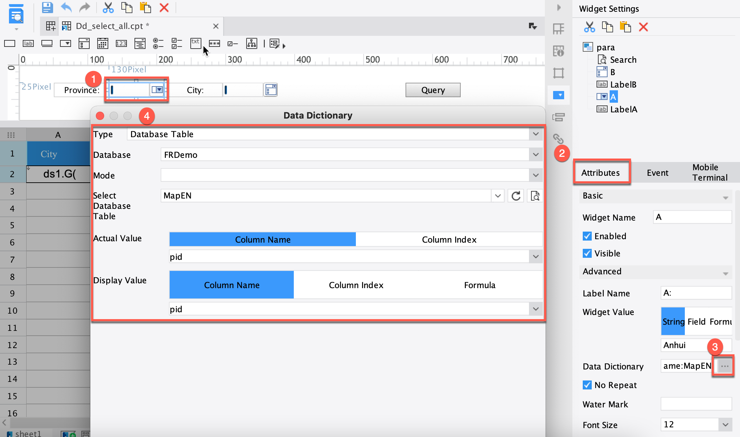This screenshot has height=437, width=740.
Task: Select the Checkbox Group widget tool
Action: pos(177,43)
